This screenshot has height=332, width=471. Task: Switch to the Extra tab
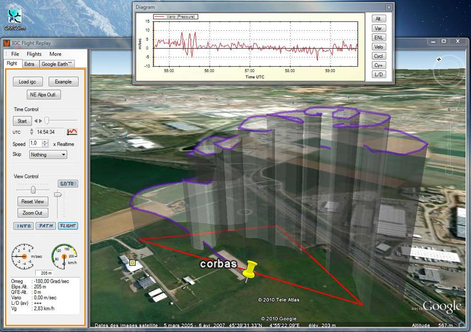[29, 64]
